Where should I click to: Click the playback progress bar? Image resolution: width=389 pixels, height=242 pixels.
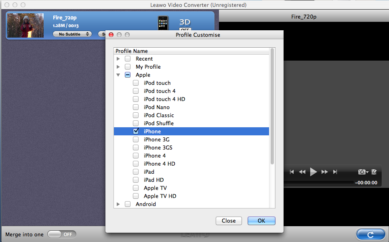(319, 183)
